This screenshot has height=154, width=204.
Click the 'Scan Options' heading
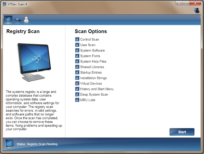91,31
